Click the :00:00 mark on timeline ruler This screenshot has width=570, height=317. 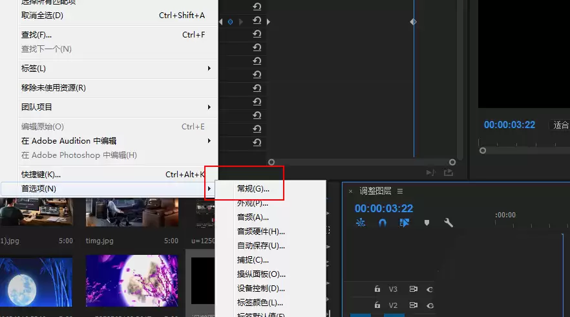coord(505,215)
